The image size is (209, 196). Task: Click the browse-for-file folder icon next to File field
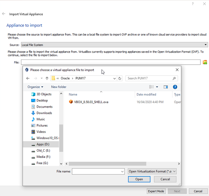tap(205, 62)
